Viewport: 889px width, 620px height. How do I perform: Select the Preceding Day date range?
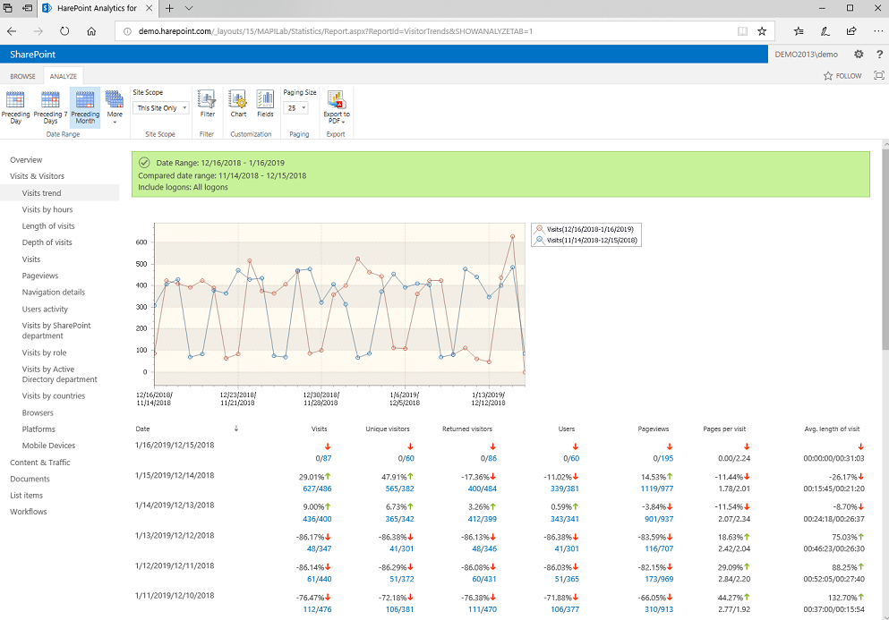[x=15, y=107]
